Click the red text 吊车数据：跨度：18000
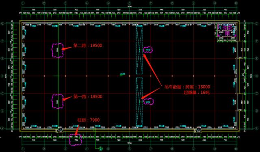Viewport: 260px width, 152px height. tap(187, 87)
